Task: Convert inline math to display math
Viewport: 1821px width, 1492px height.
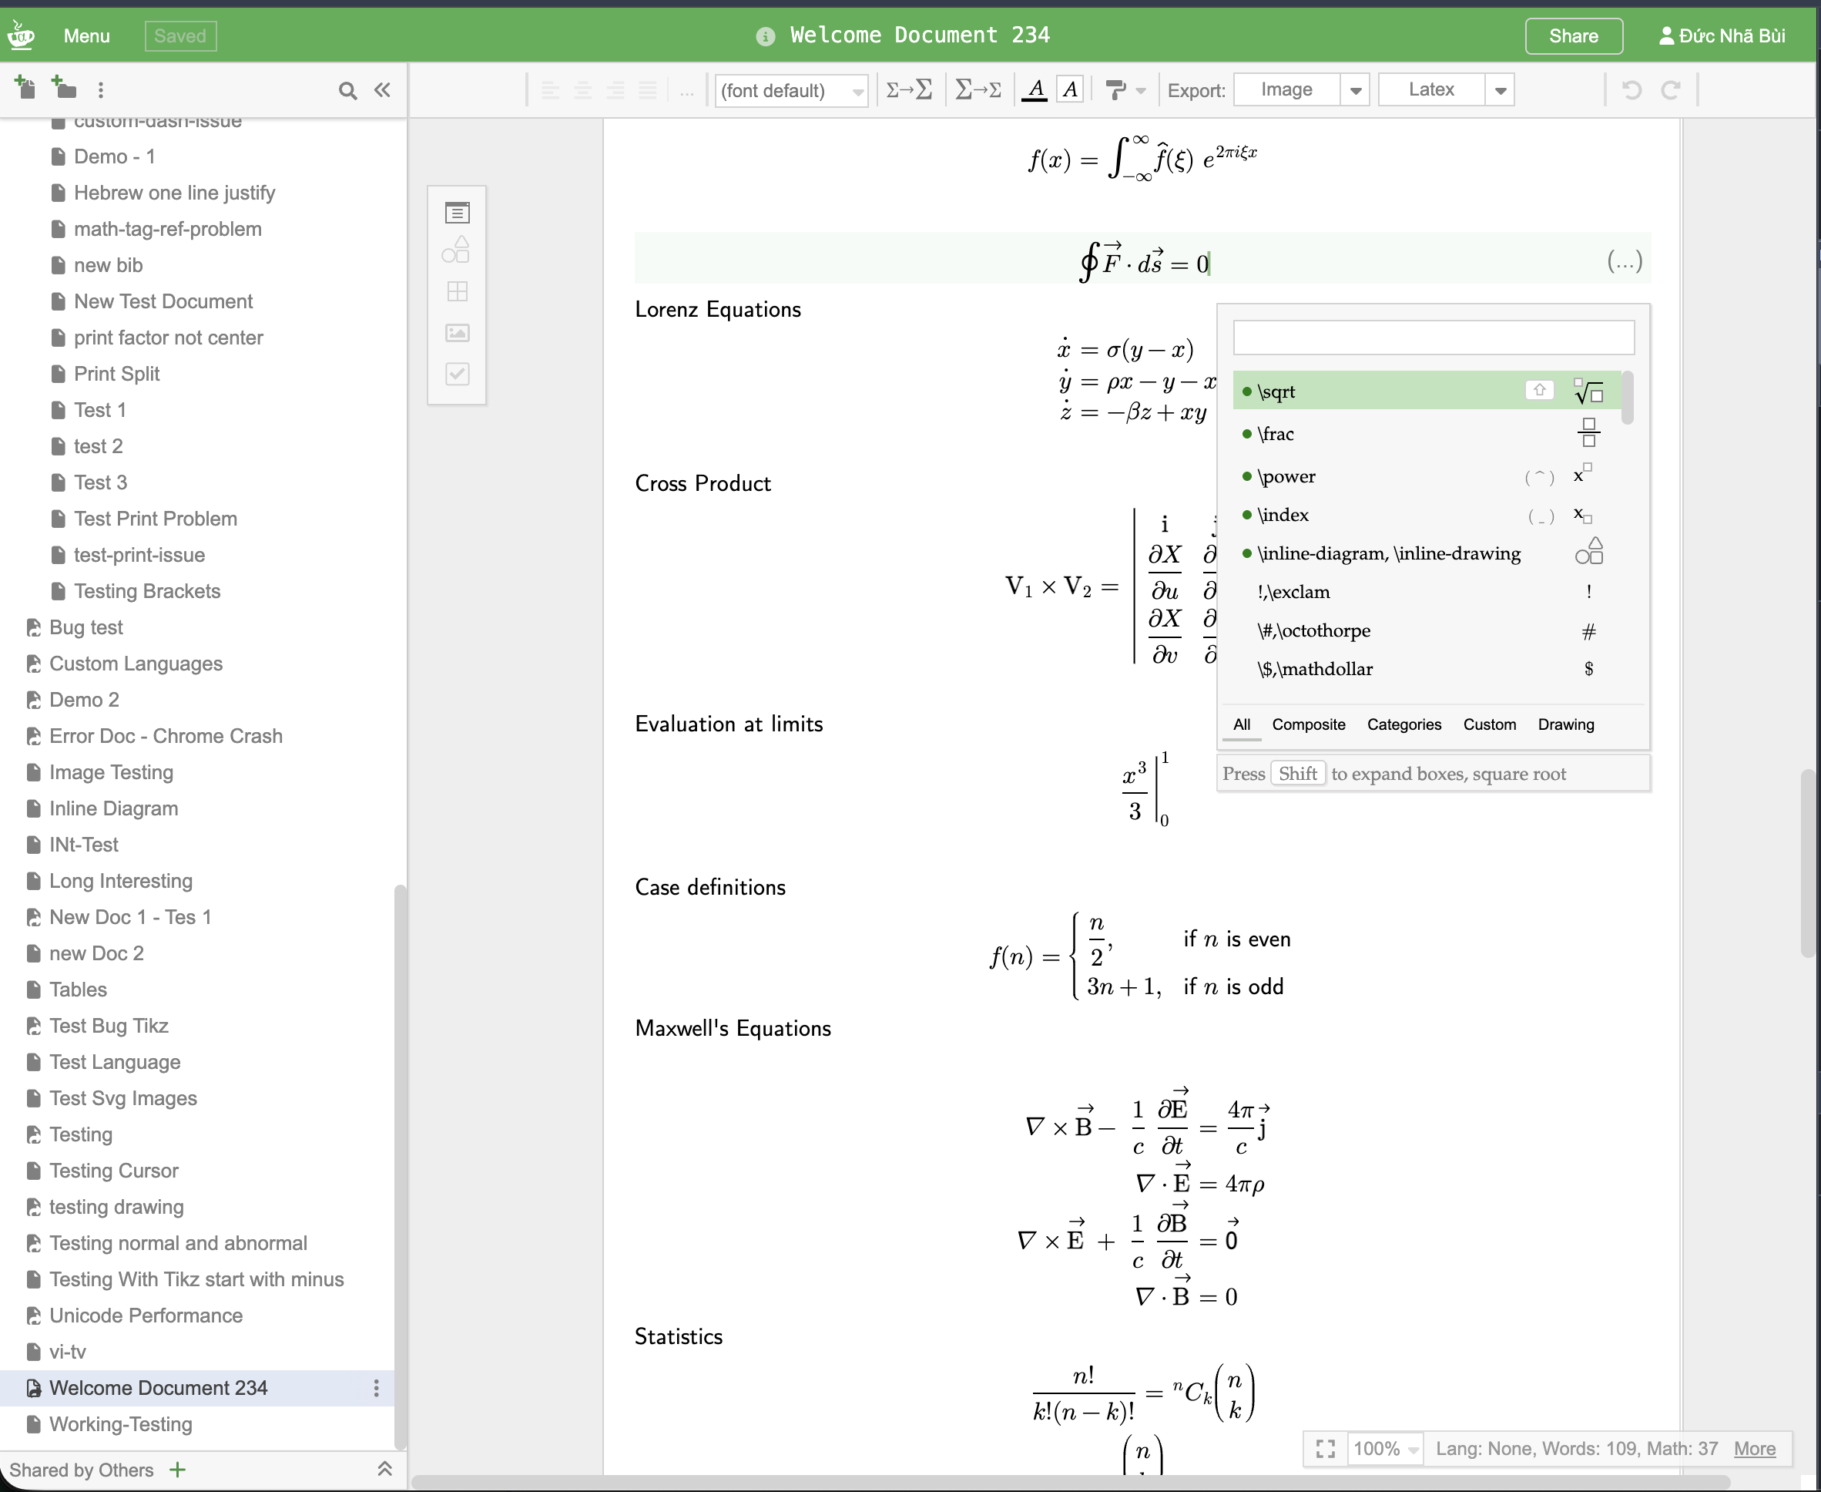Action: coord(910,89)
